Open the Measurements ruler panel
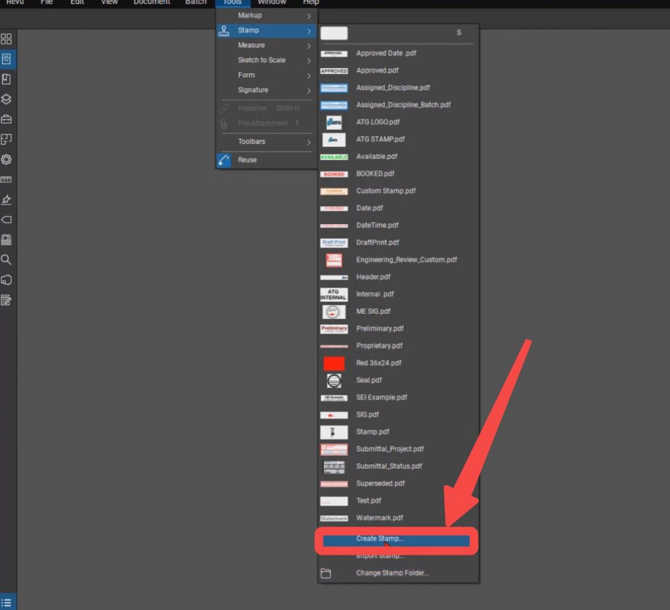670x610 pixels. click(x=7, y=179)
